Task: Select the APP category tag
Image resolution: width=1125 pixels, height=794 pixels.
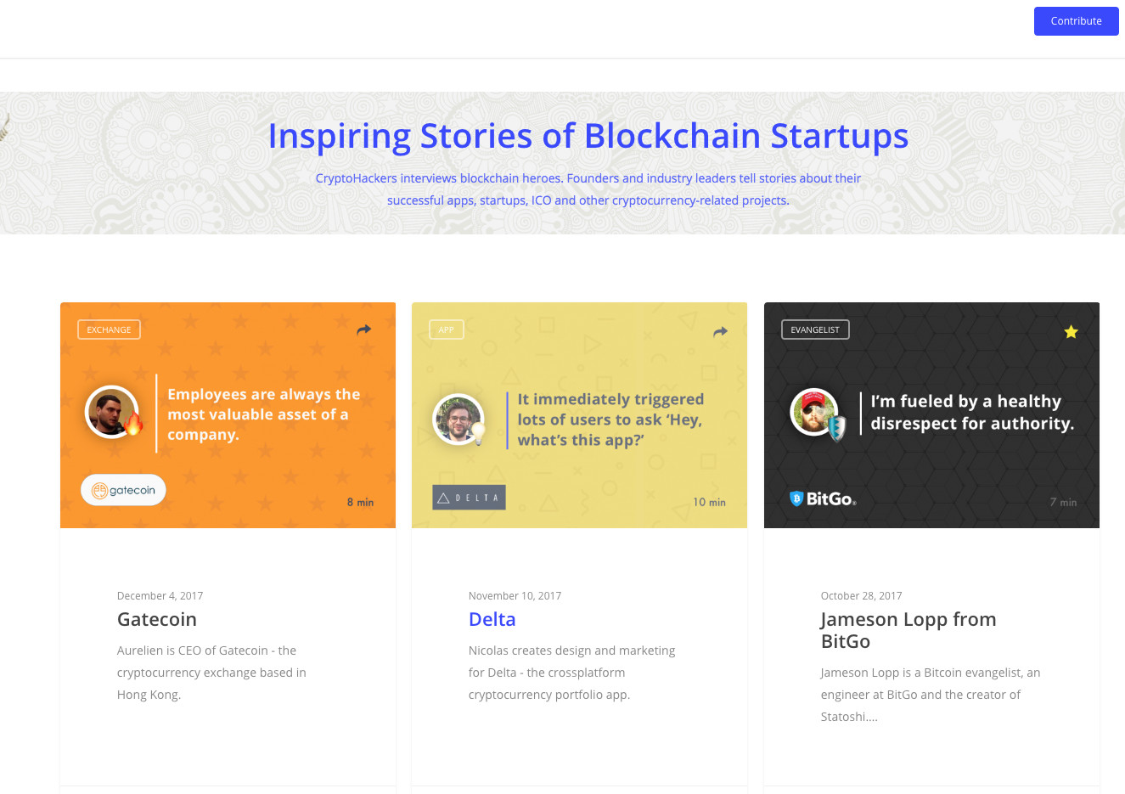Action: 447,329
